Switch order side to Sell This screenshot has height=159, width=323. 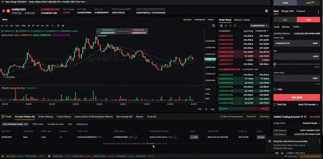coord(308,20)
